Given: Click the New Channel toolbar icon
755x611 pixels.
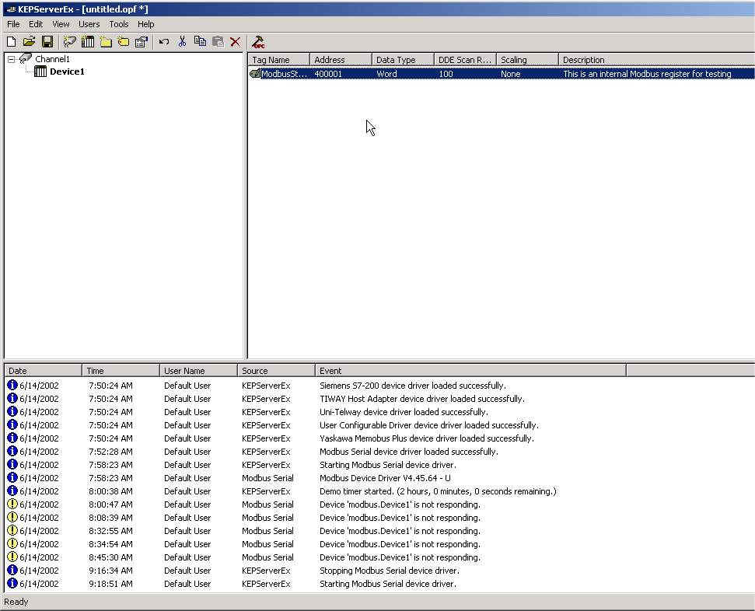Looking at the screenshot, I should tap(70, 42).
